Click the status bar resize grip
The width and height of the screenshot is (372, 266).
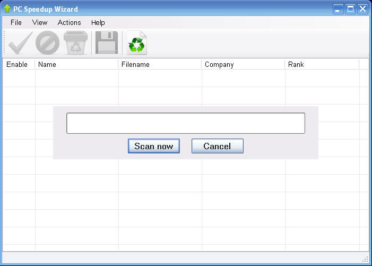(365, 259)
